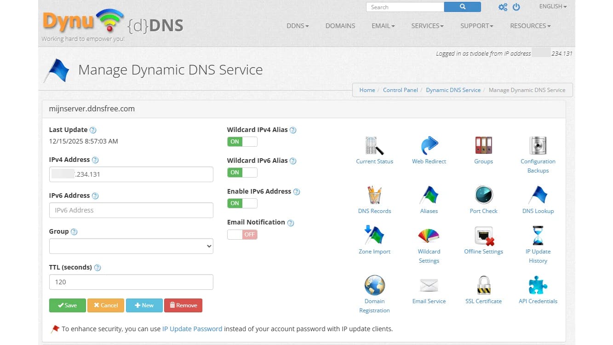Open the DNS Lookup flag icon
Screen dimensions: 613x345
coord(538,195)
